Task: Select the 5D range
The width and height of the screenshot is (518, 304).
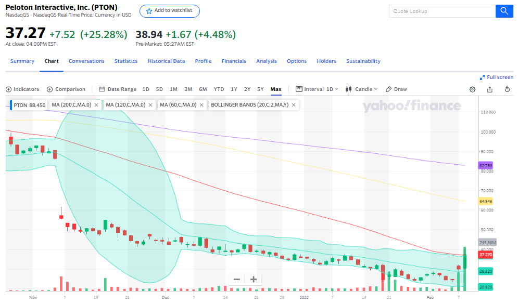Action: [159, 89]
